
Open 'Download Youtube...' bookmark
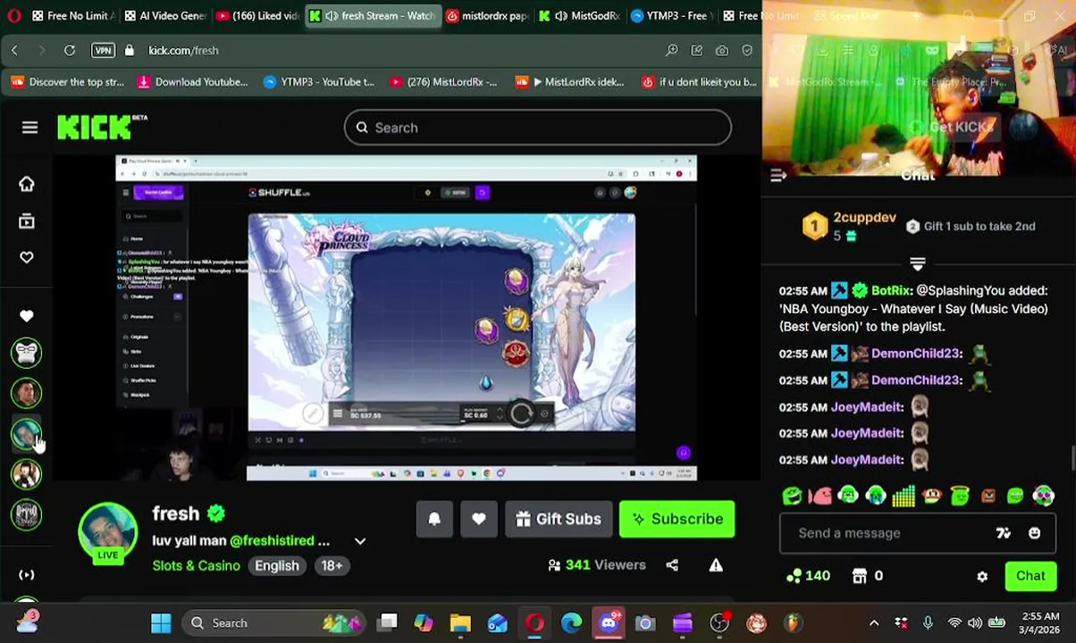point(192,82)
